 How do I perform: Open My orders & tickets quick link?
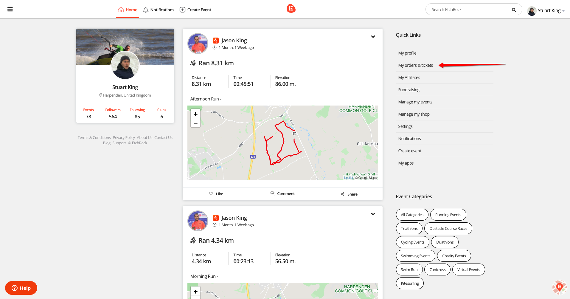pos(415,65)
